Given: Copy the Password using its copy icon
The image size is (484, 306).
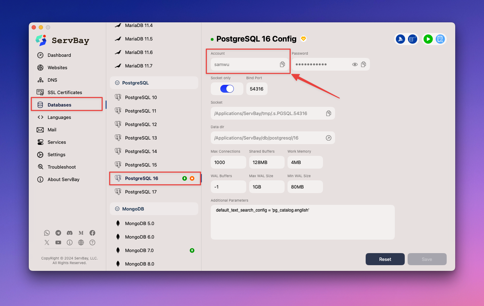Looking at the screenshot, I should tap(363, 64).
